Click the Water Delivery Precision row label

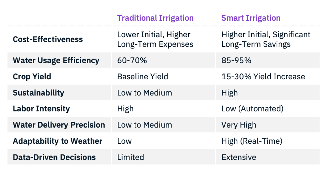59,125
